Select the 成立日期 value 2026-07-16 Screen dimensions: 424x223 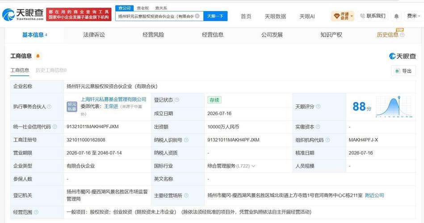point(219,113)
